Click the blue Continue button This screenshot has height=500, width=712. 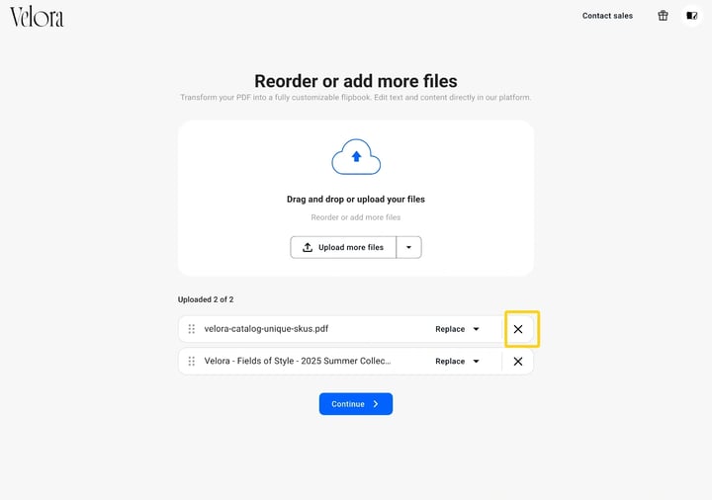pos(356,404)
